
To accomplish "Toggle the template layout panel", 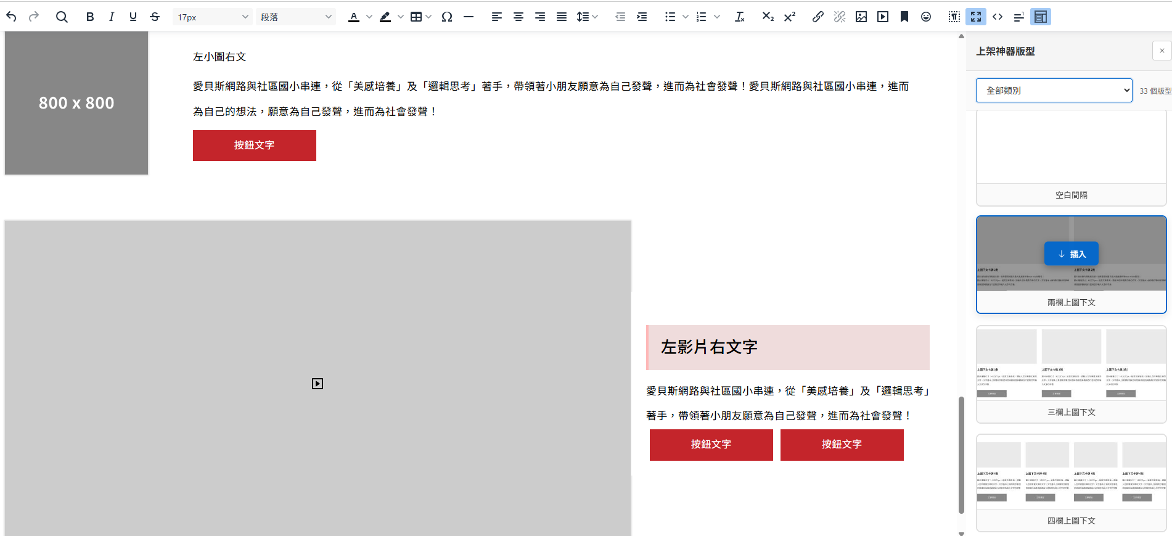I will [1041, 17].
